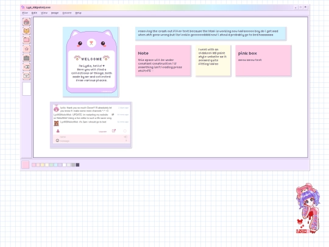Click the purple cat welcome card image
Image resolution: width=329 pixels, height=247 pixels.
pyautogui.click(x=91, y=62)
